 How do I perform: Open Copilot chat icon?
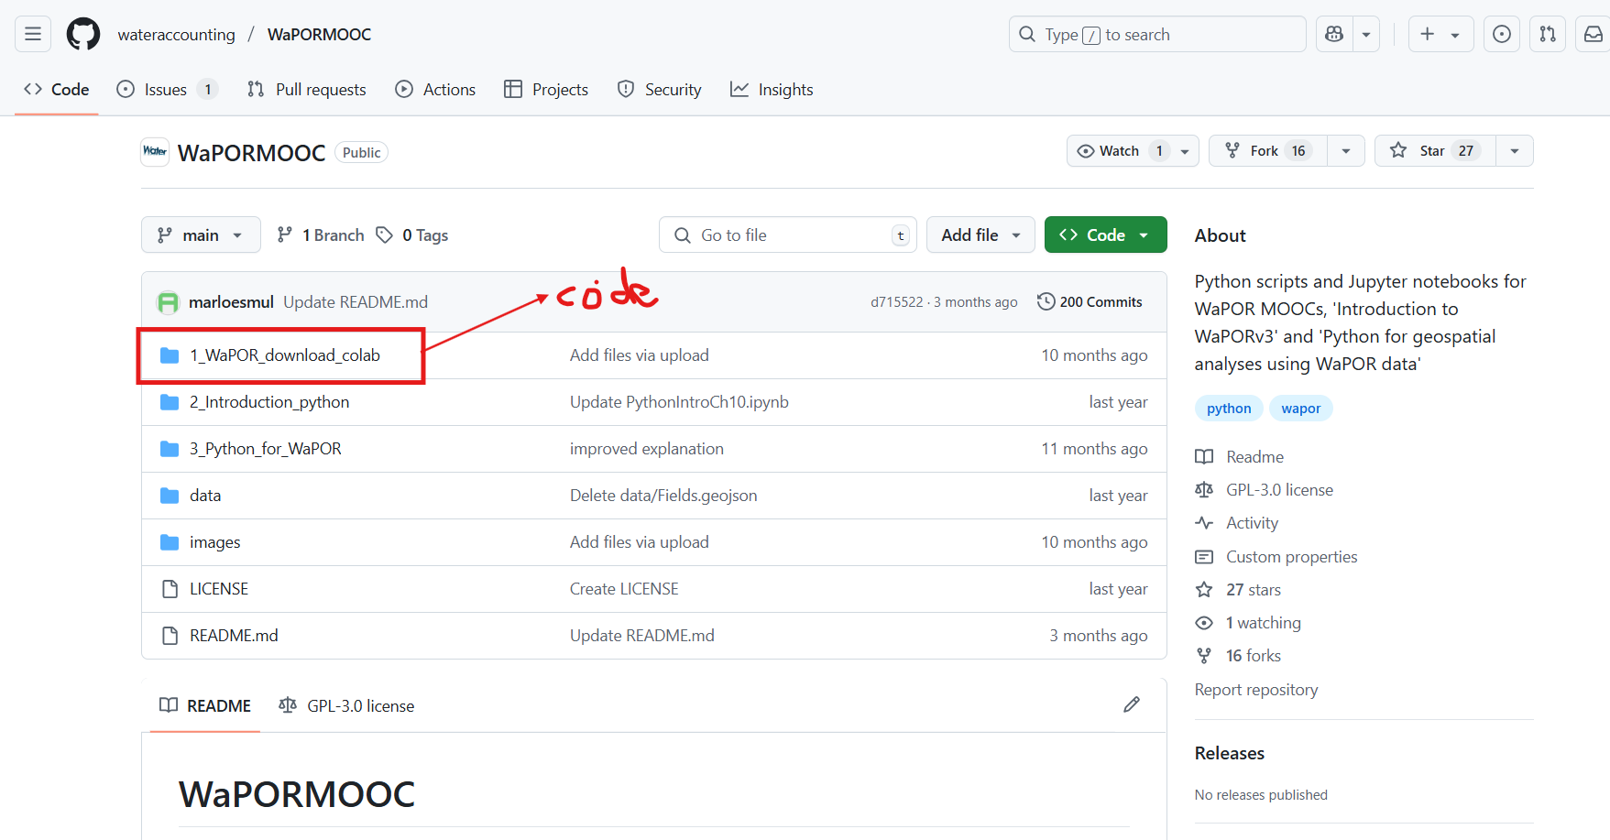[x=1334, y=34]
